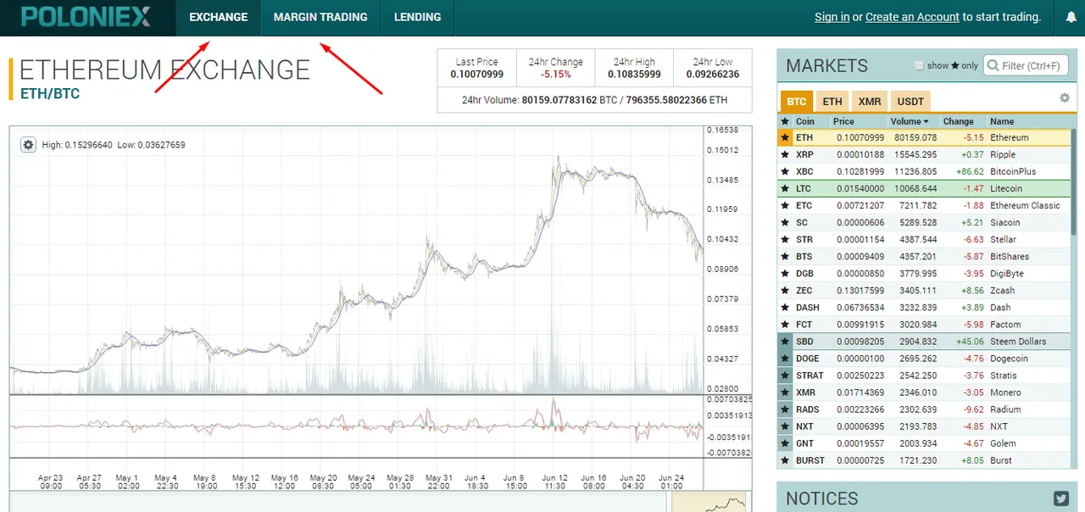
Task: Open the notifications bell icon
Action: point(1071,17)
